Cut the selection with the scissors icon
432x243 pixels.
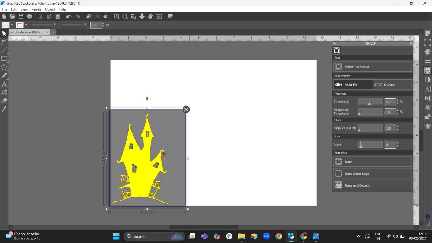coord(41,16)
